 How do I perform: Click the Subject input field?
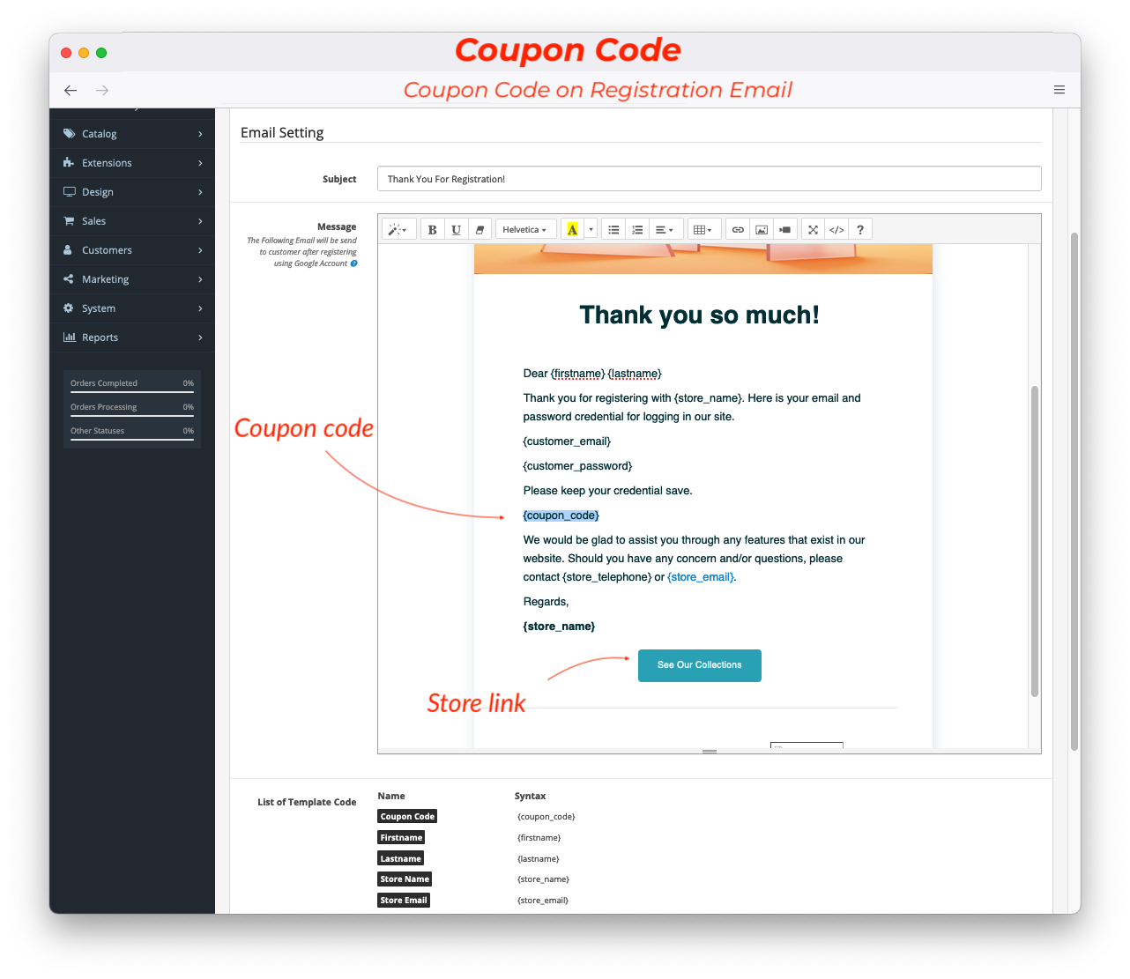click(710, 179)
